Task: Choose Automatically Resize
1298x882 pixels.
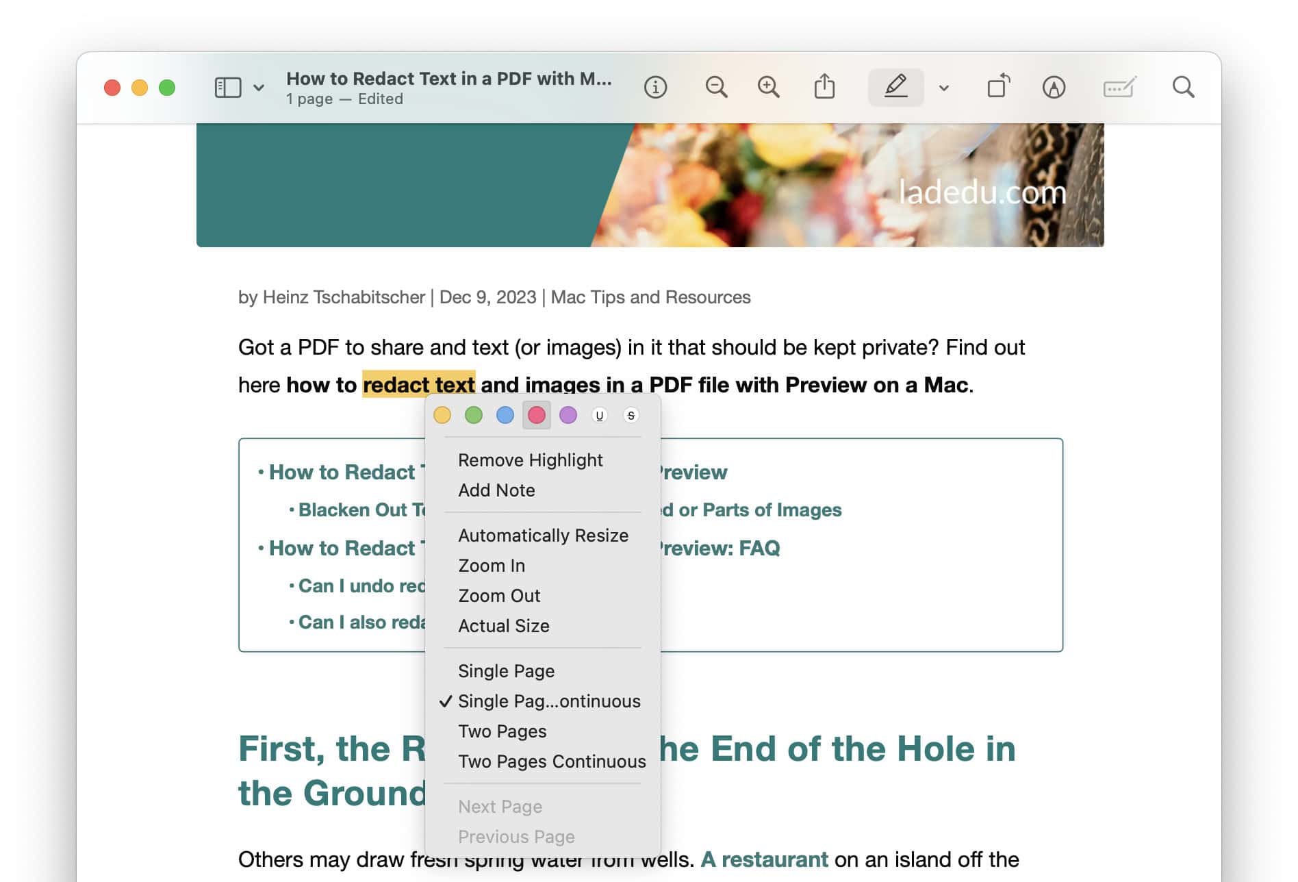Action: click(x=544, y=535)
